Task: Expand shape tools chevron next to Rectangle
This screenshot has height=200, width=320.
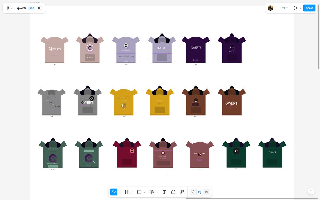Action: (145, 192)
